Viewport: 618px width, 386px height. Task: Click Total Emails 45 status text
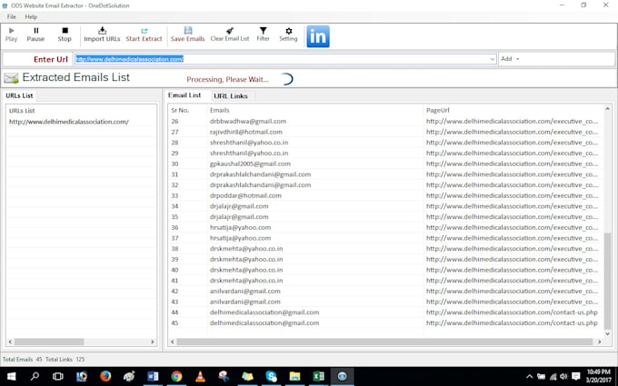click(22, 360)
